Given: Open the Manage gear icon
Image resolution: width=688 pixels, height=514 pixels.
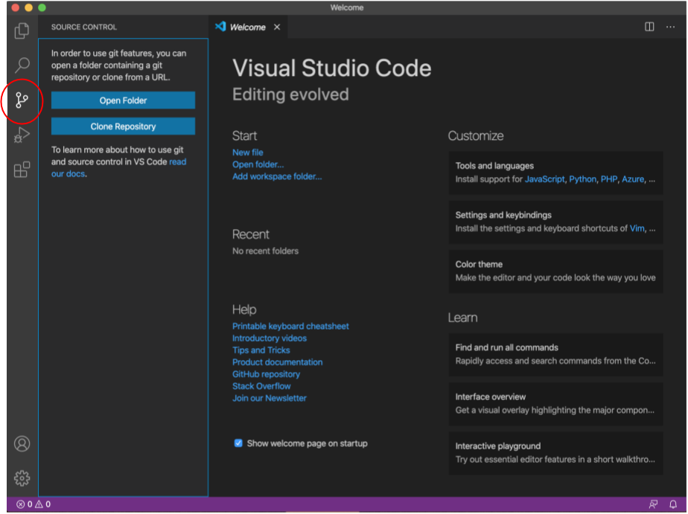Looking at the screenshot, I should tap(22, 479).
